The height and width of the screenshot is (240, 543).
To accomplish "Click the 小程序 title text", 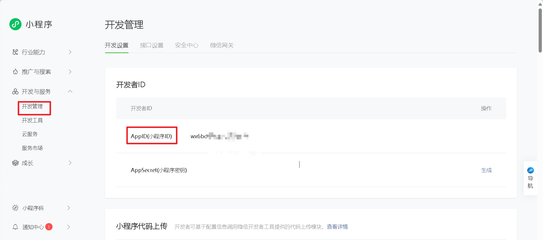I will coord(39,24).
